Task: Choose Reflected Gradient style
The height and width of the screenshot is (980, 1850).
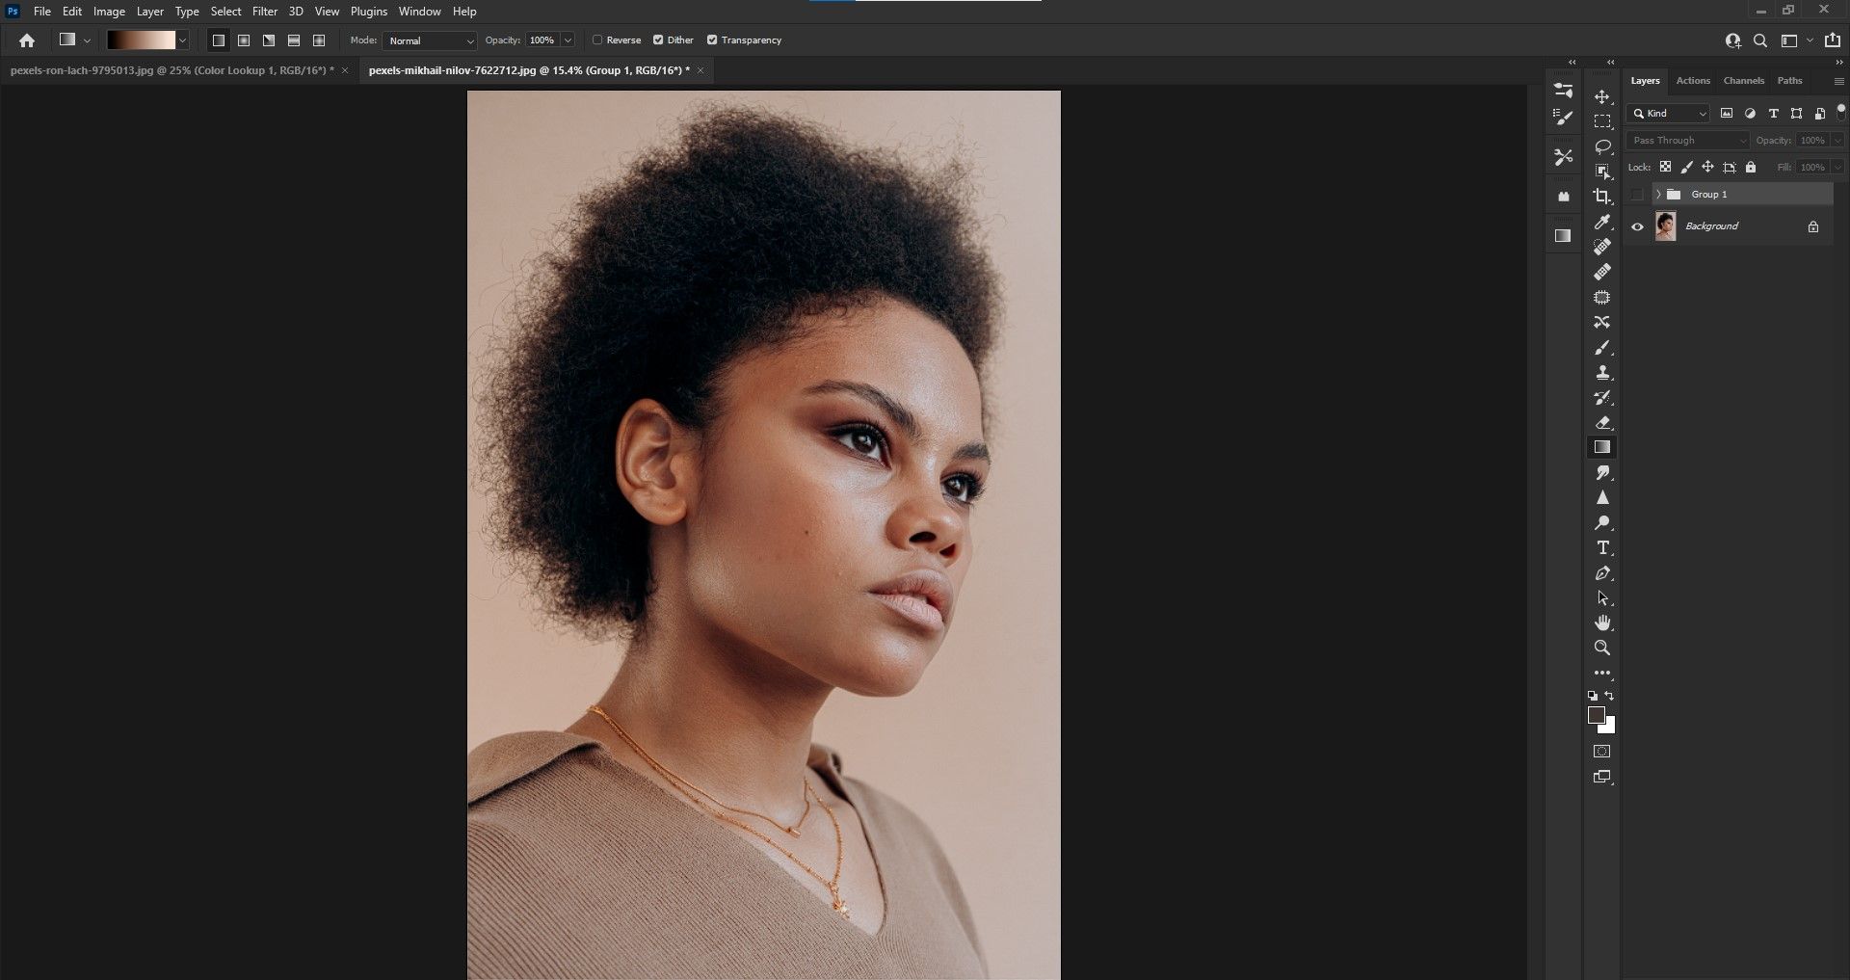Action: point(294,40)
